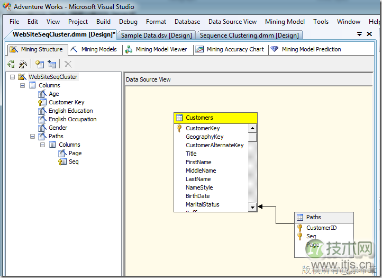Click the key icon beside CustomerKey
Viewport: 382px width, 278px height.
click(179, 128)
